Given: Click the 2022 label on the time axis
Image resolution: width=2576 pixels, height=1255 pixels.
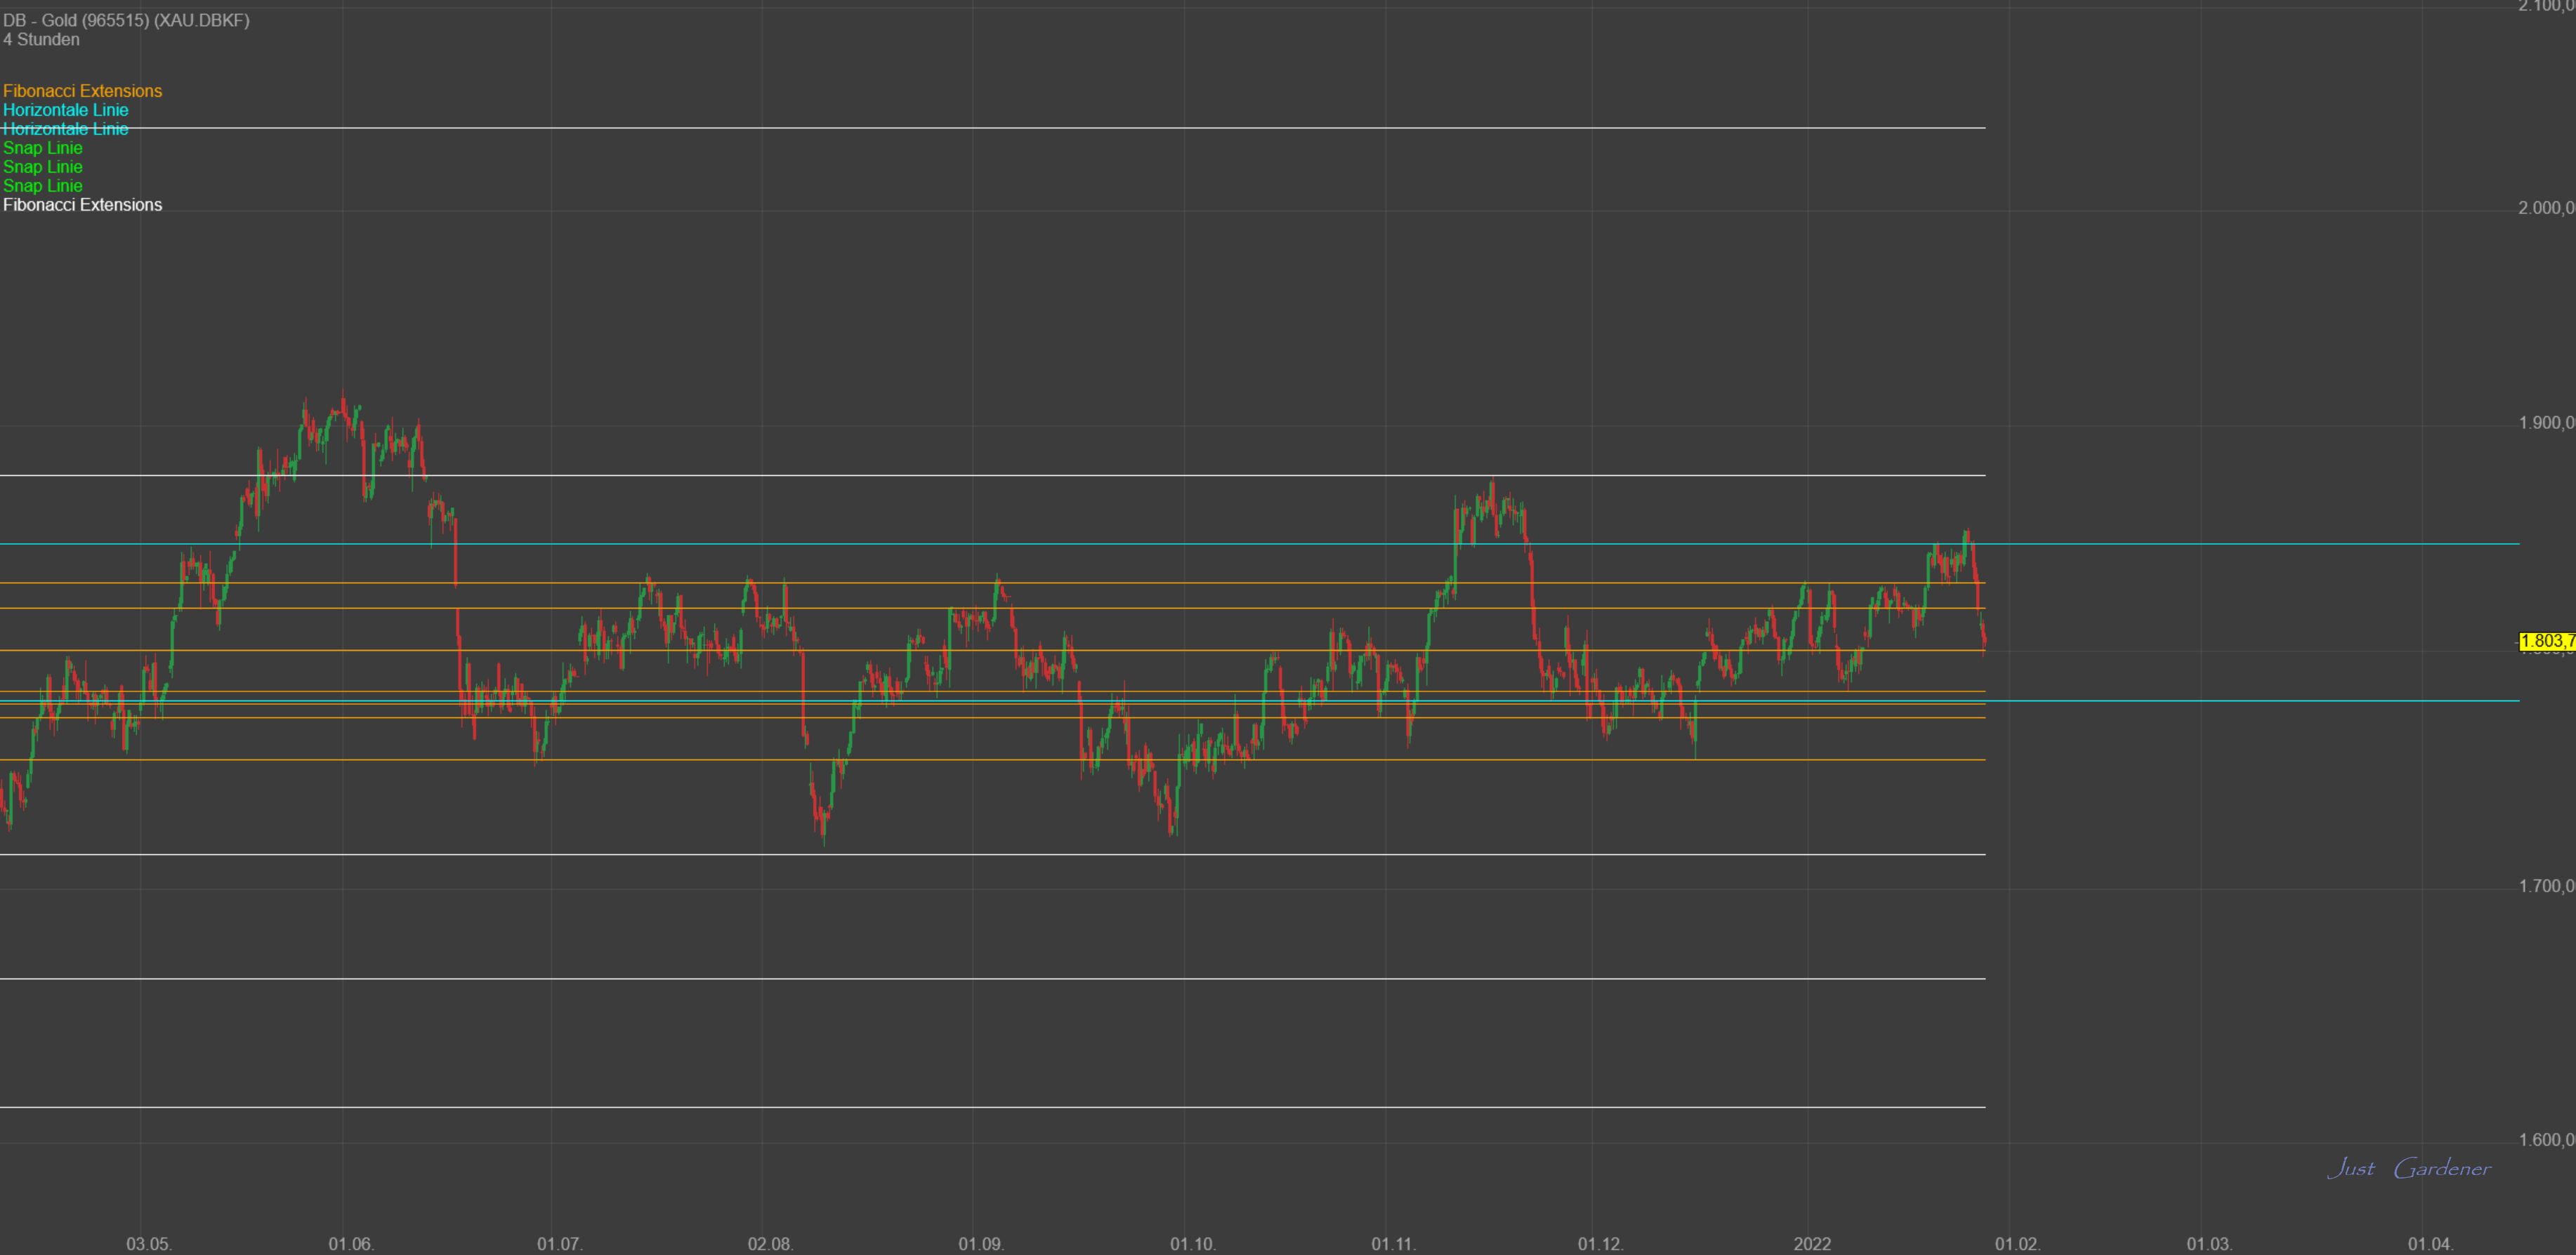Looking at the screenshot, I should [1814, 1244].
